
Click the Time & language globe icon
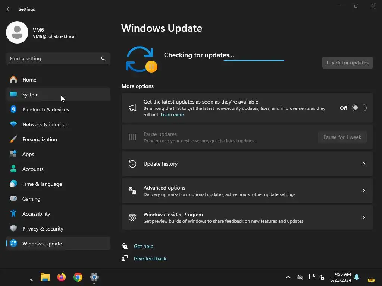[13, 184]
